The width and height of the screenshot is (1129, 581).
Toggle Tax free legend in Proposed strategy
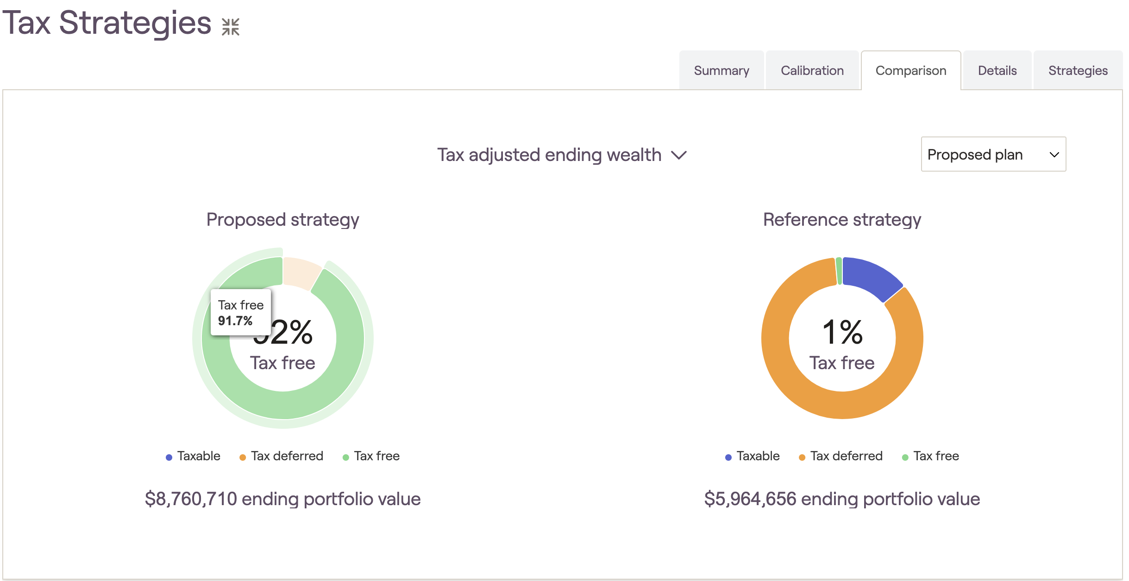(x=371, y=456)
